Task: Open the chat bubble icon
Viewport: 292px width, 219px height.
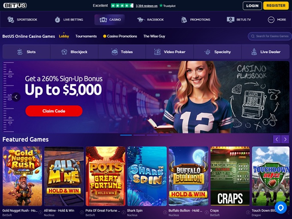Action: (281, 207)
